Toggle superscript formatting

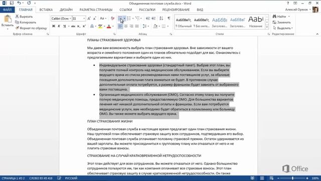[x=84, y=26]
